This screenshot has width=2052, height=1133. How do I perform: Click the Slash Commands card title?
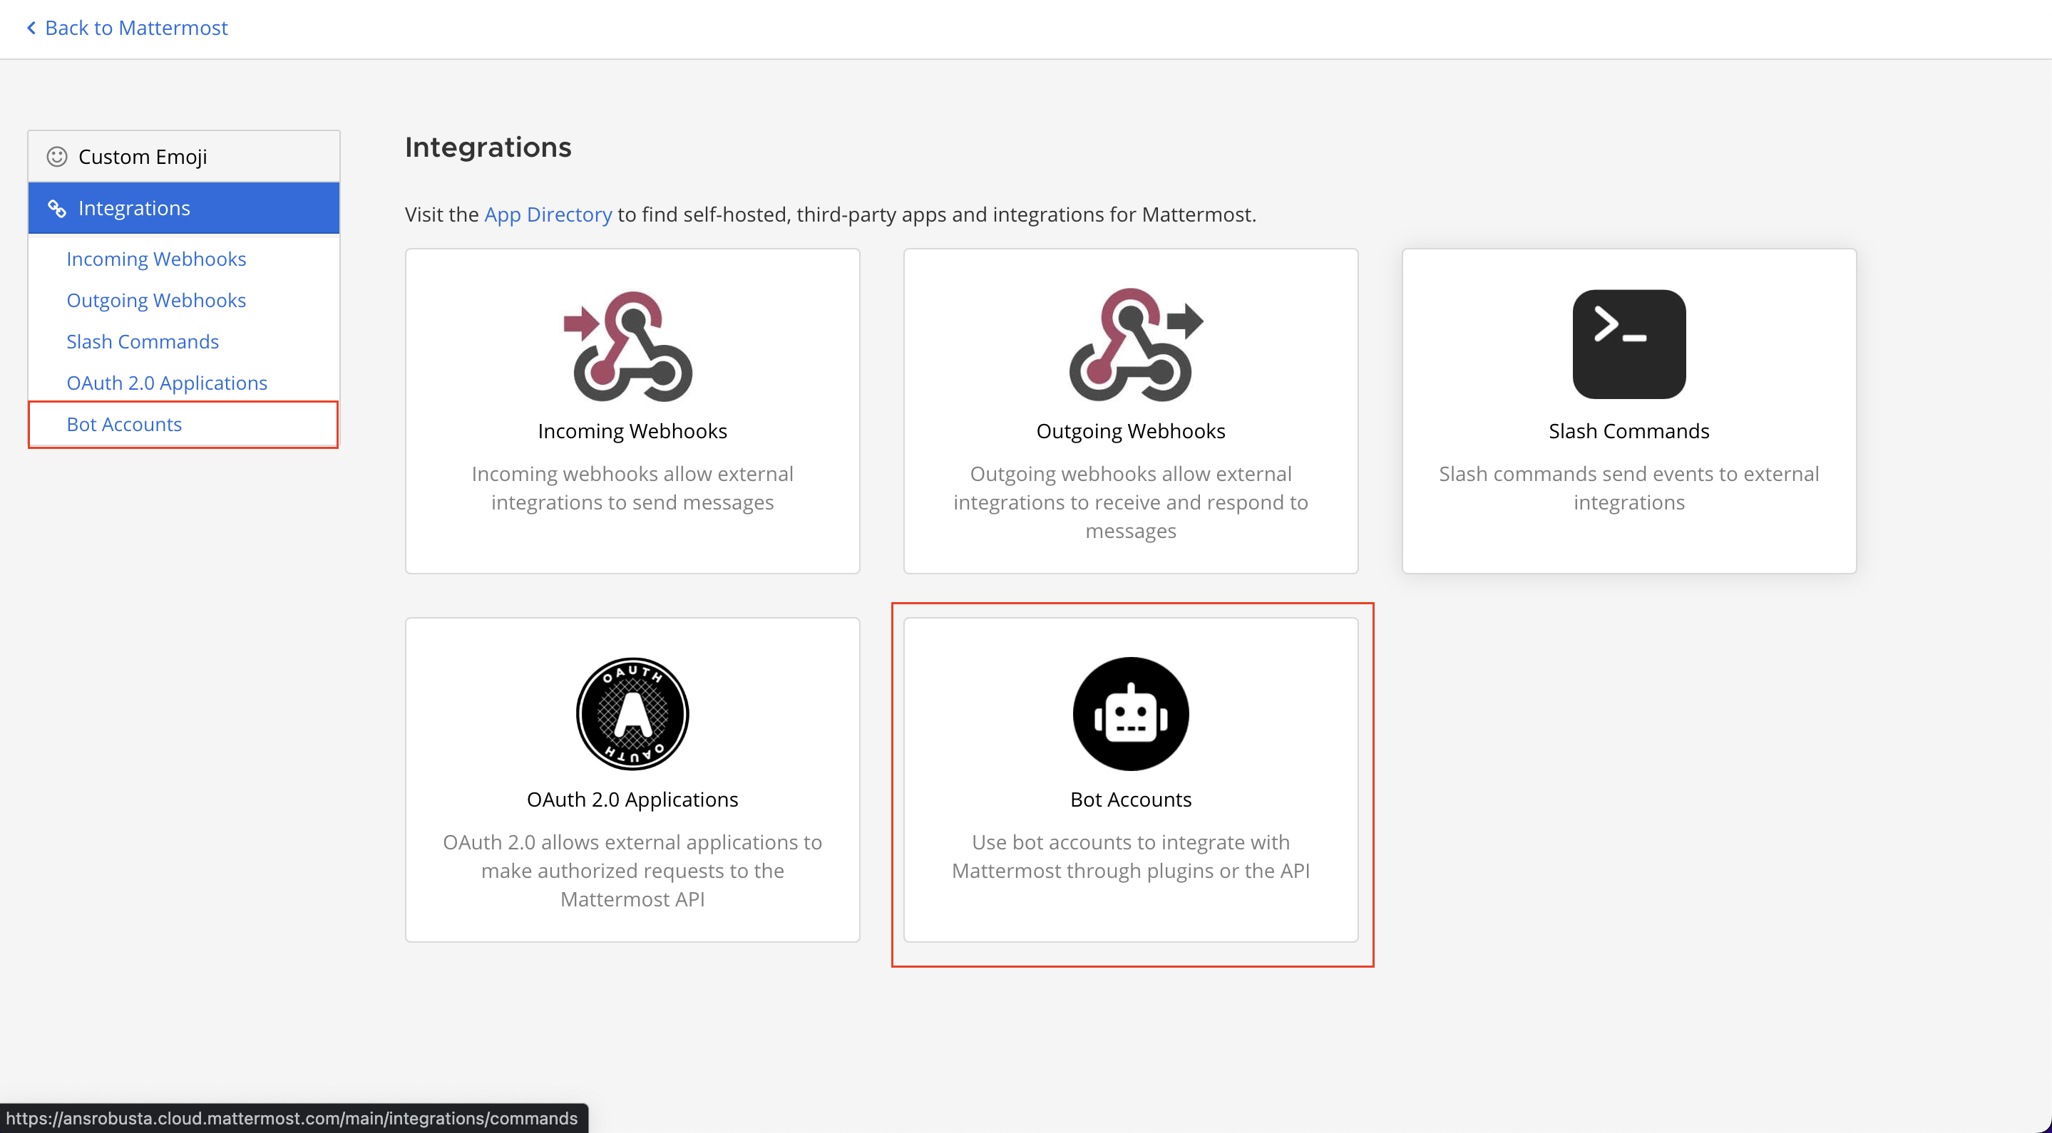pos(1629,430)
